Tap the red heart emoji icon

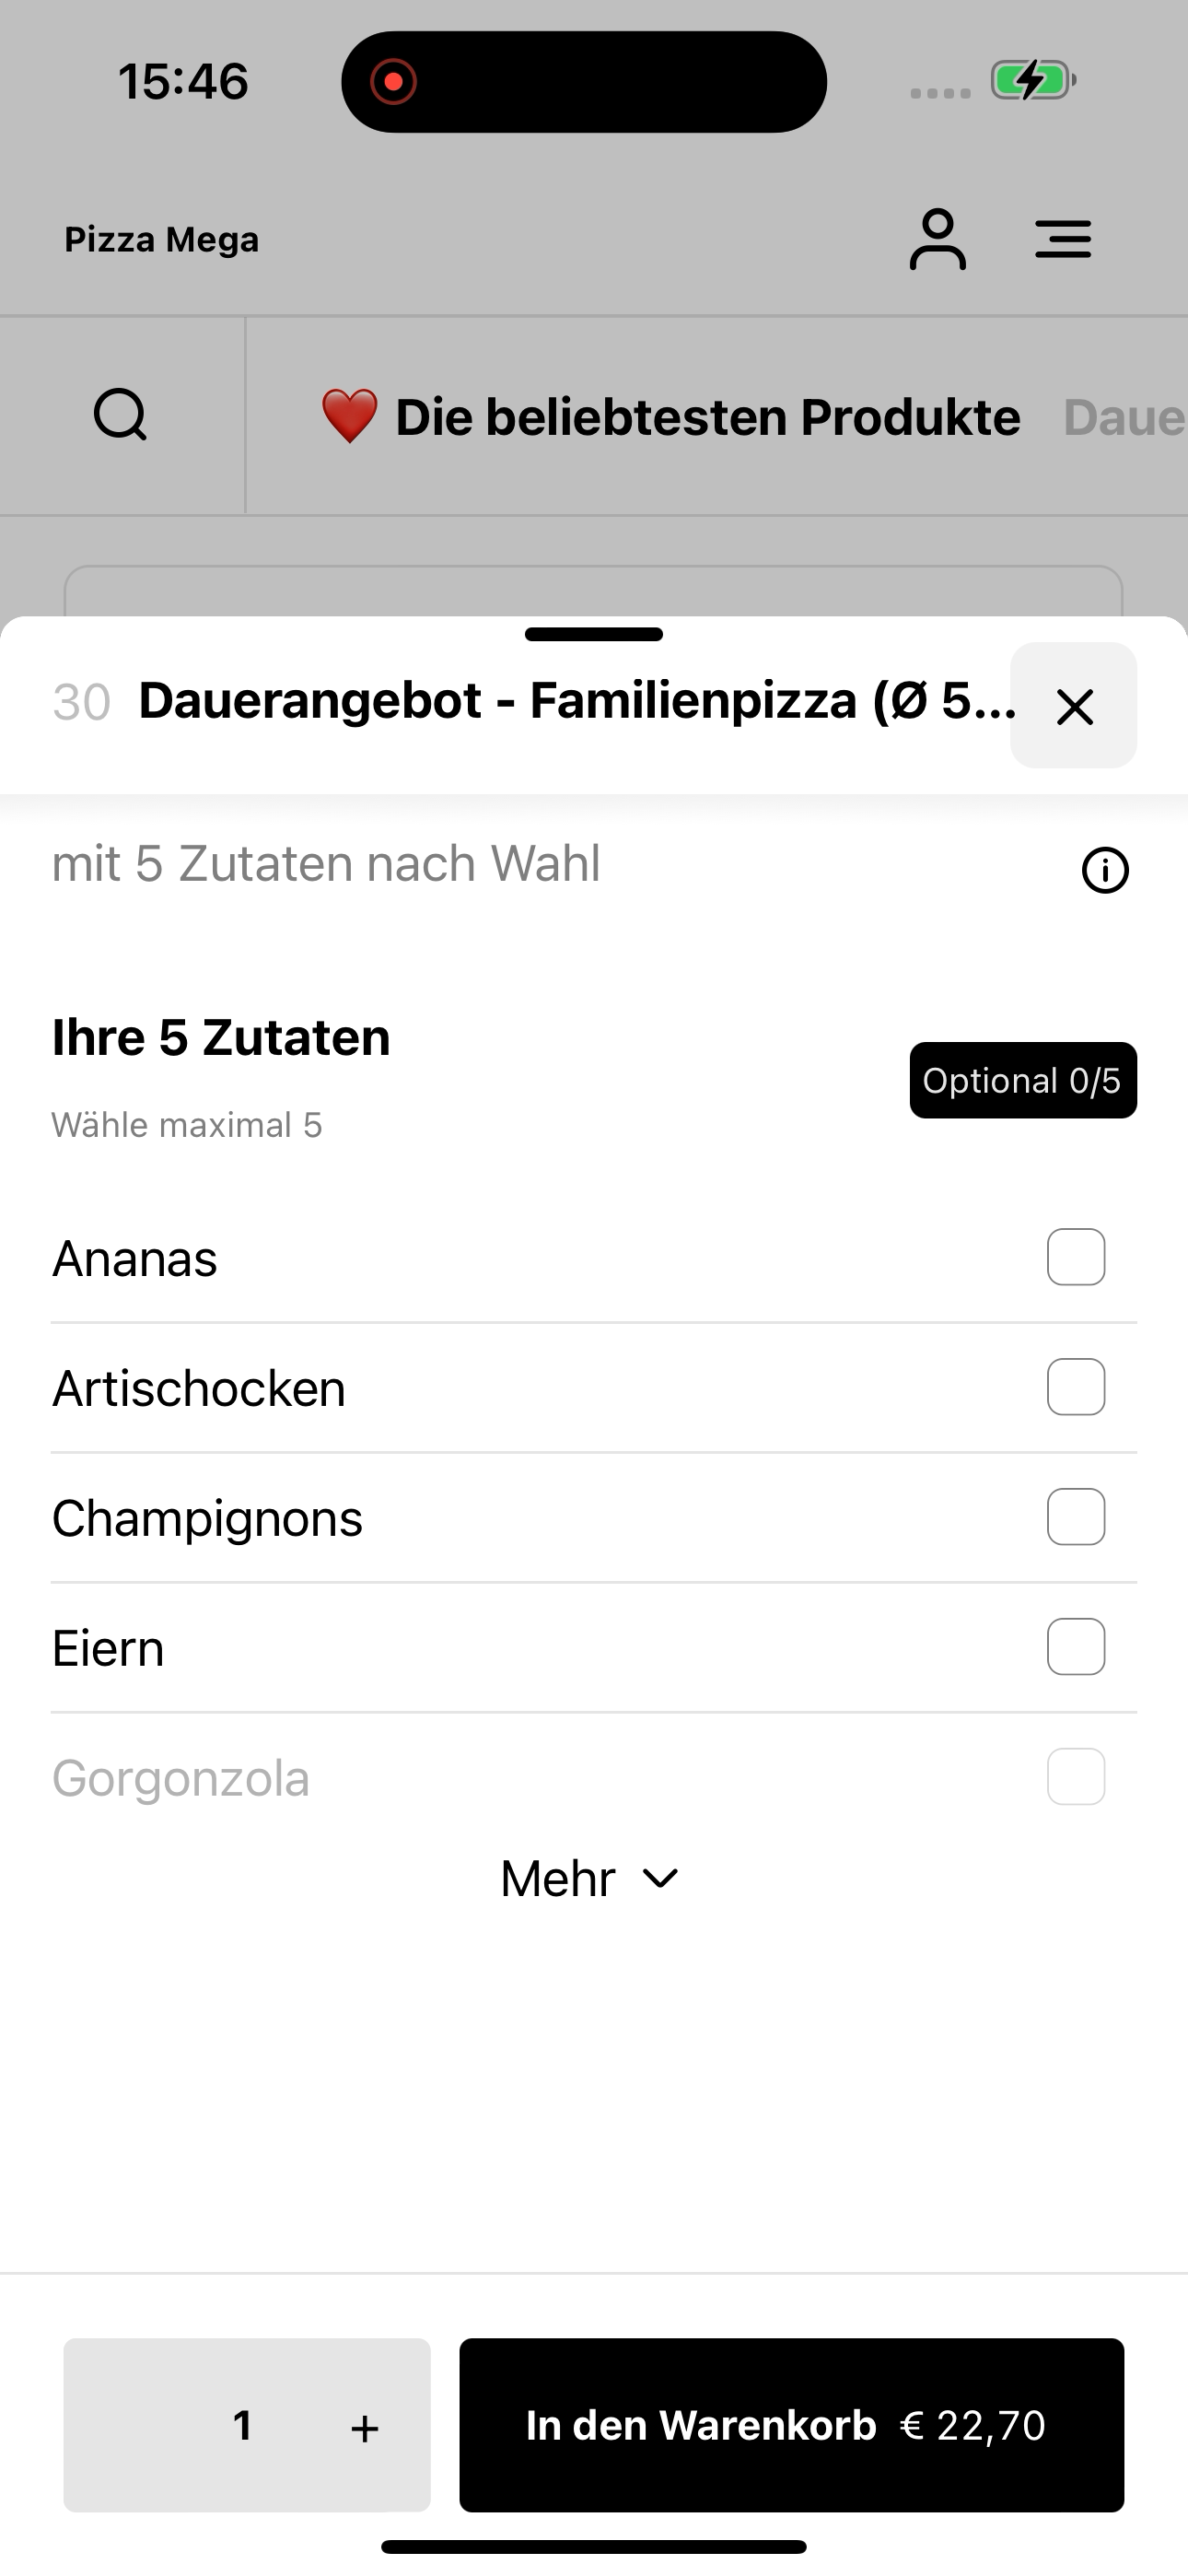click(349, 416)
